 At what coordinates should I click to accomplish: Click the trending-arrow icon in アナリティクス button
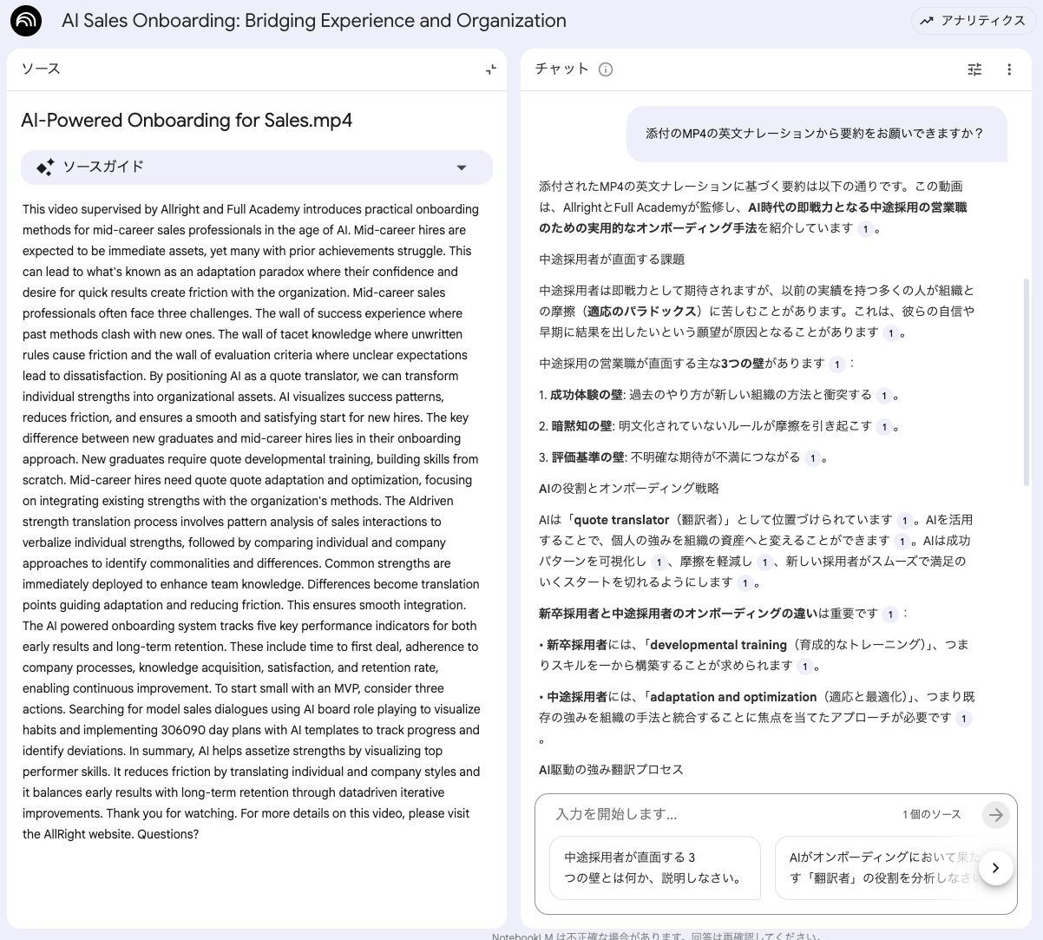tap(928, 21)
